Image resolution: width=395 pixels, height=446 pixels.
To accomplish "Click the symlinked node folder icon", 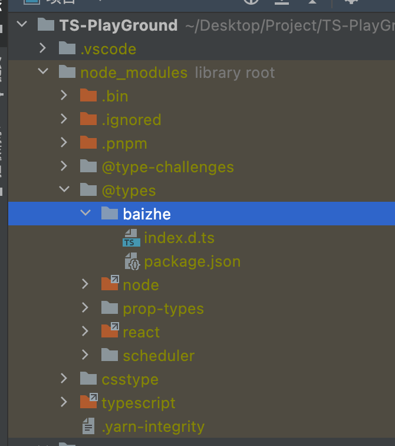I will [110, 283].
